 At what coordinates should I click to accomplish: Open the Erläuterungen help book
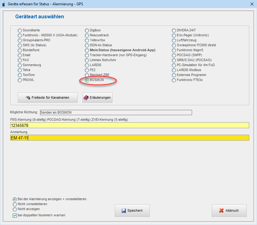tap(97, 97)
